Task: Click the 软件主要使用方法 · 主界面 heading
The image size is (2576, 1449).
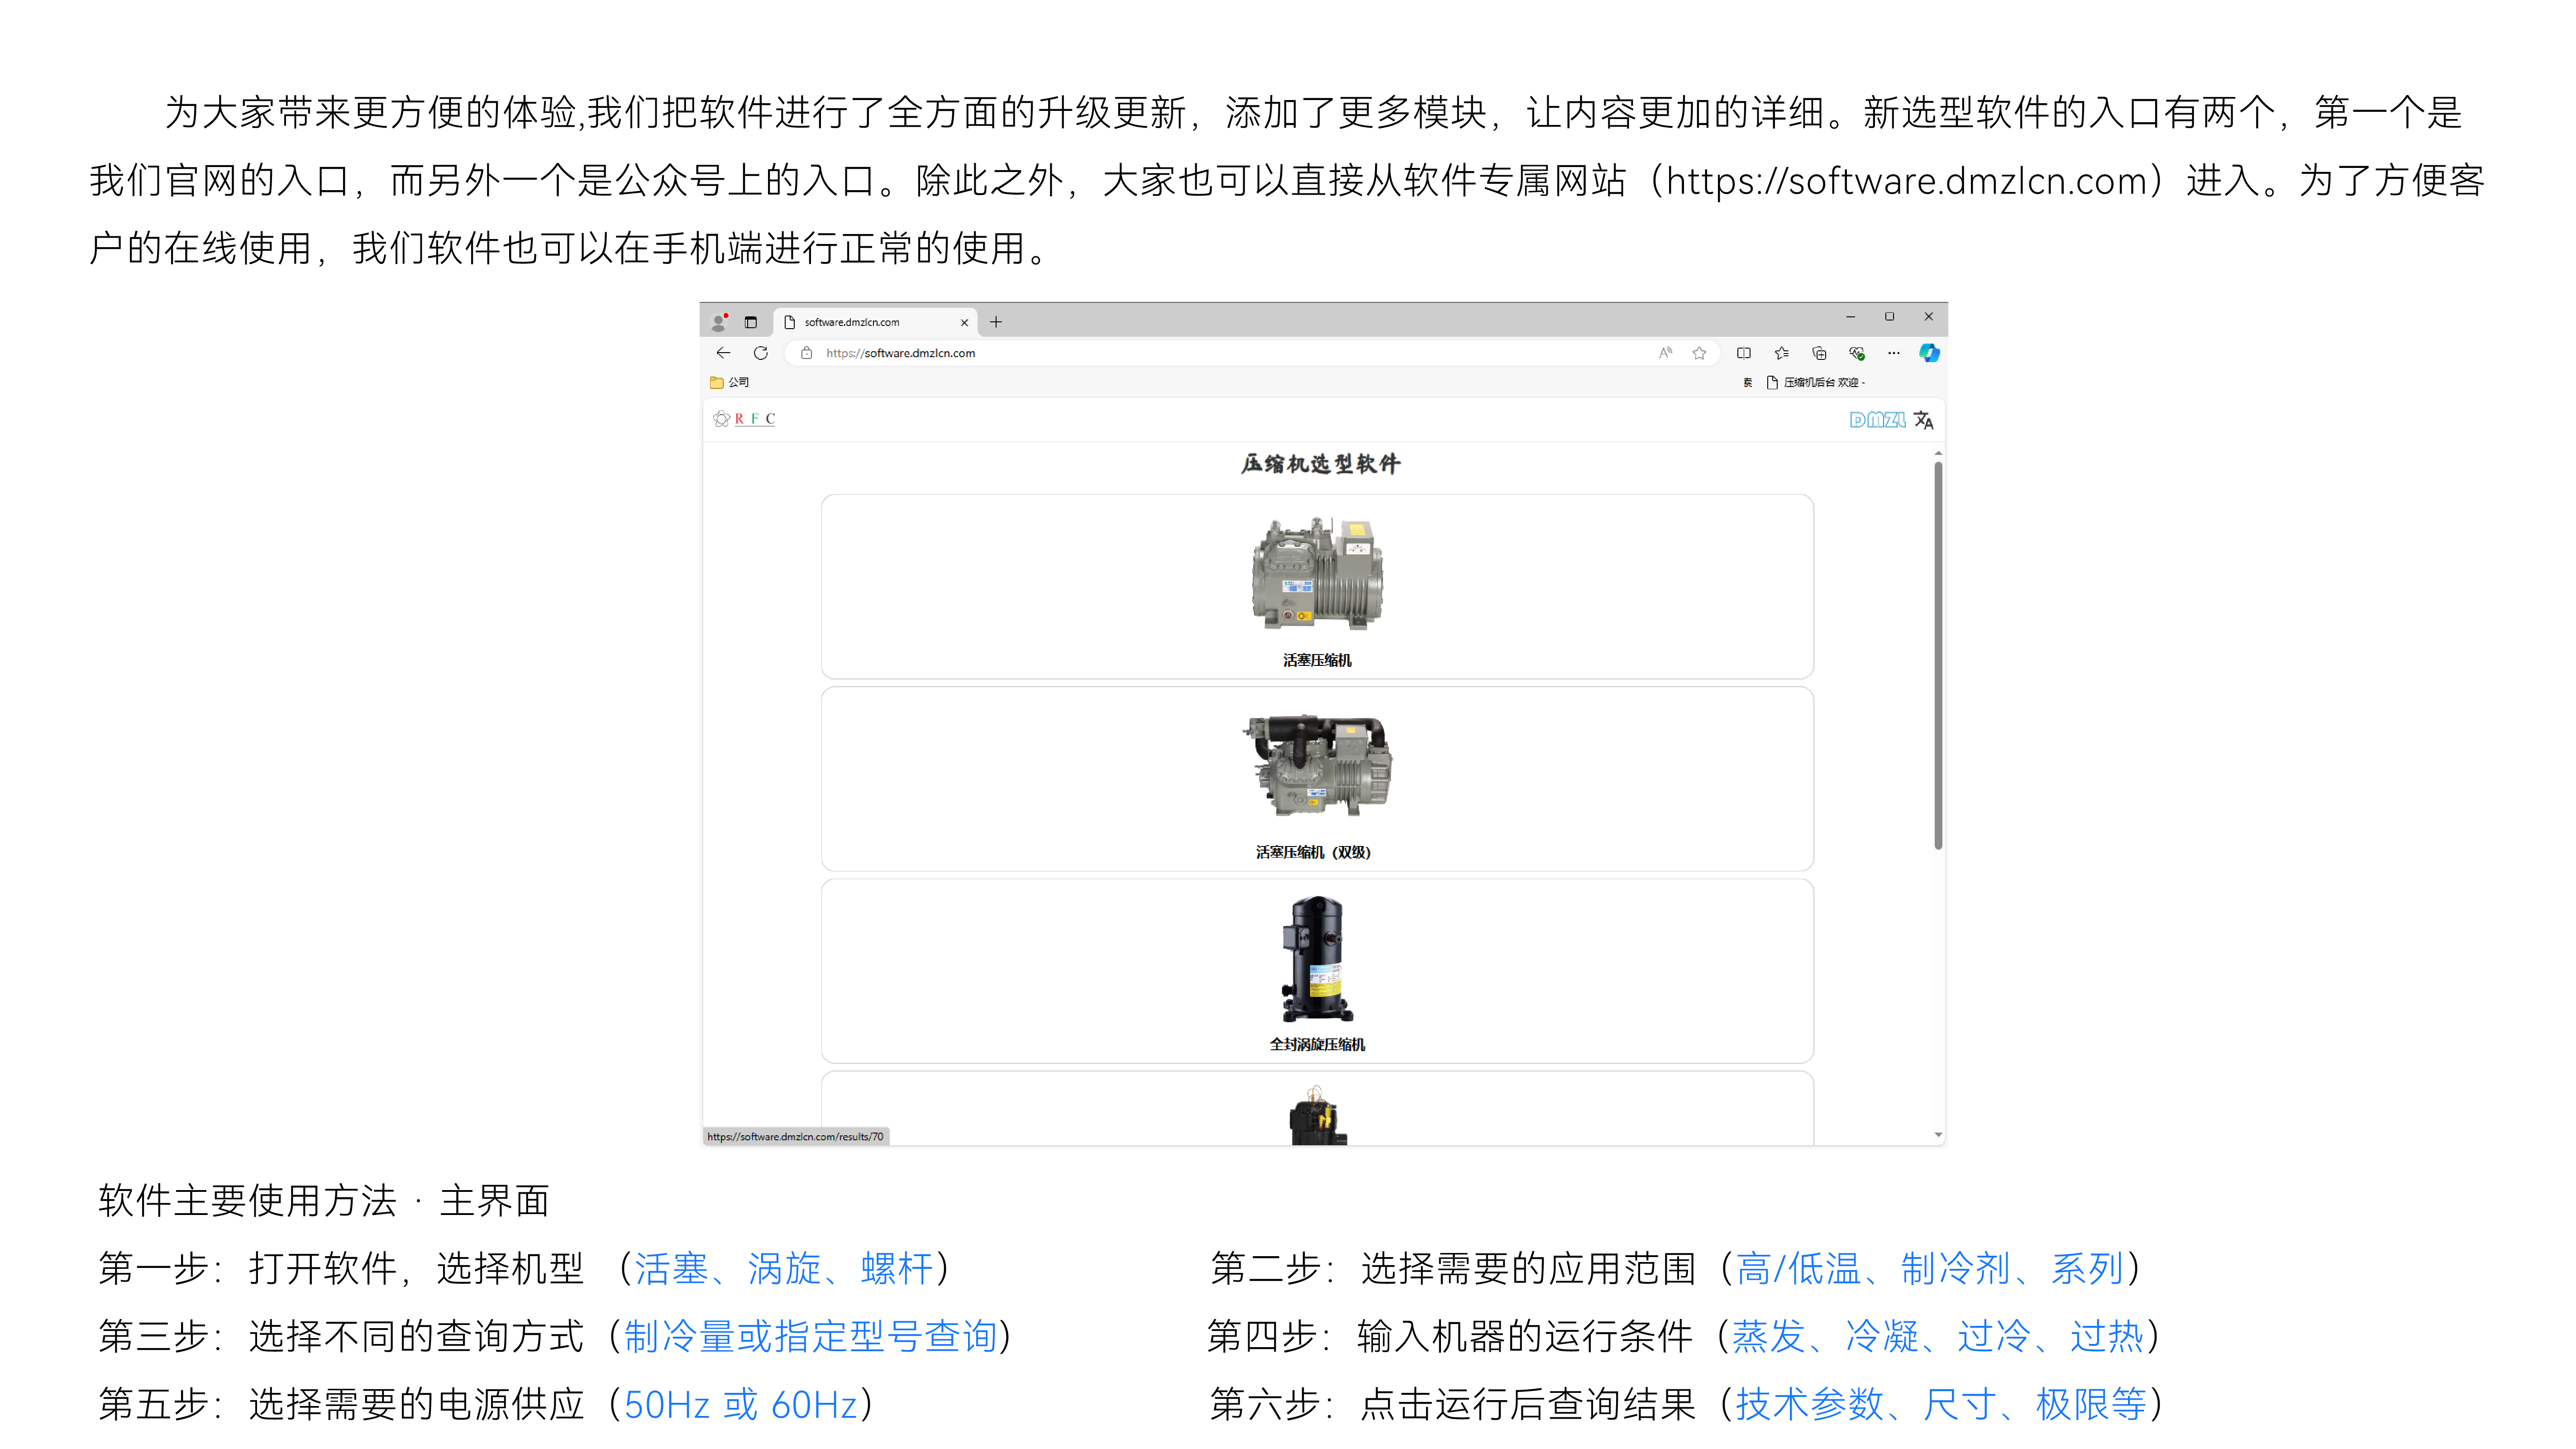Action: [x=324, y=1200]
